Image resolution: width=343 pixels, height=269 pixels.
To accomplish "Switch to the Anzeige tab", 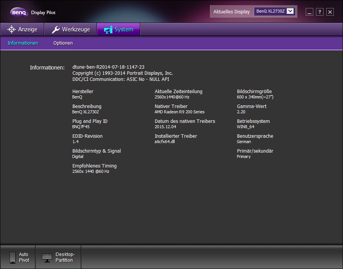I will (x=22, y=29).
